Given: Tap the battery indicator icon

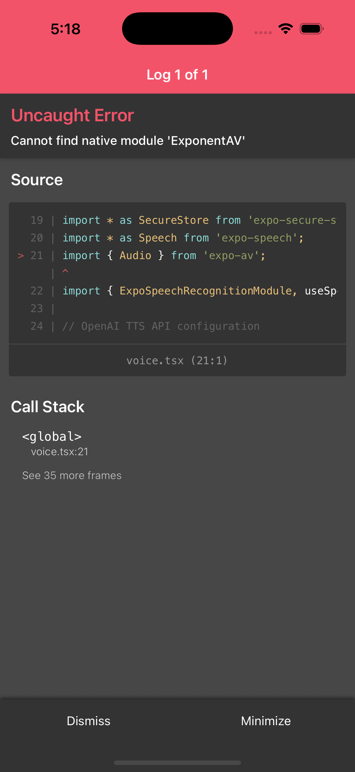Looking at the screenshot, I should [x=311, y=29].
